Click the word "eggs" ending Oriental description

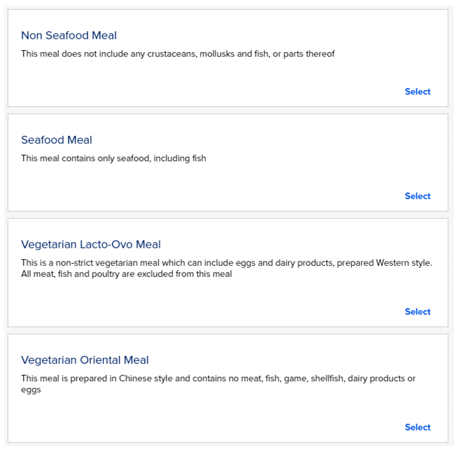click(x=31, y=389)
